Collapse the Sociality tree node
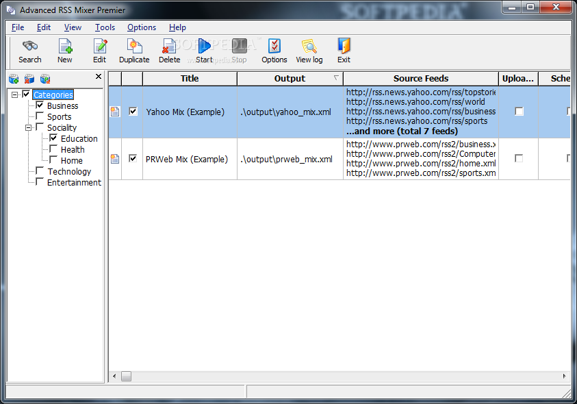Viewport: 577px width, 404px height. 28,128
